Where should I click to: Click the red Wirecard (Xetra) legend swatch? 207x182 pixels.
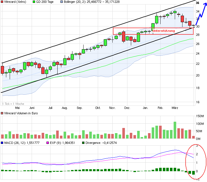pyautogui.click(x=2, y=2)
